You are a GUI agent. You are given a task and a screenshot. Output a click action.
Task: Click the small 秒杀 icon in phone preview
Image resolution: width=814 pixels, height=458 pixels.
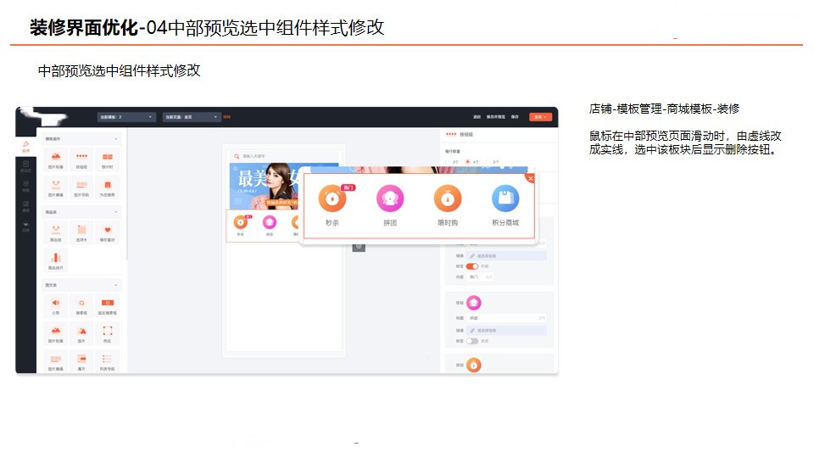point(240,222)
